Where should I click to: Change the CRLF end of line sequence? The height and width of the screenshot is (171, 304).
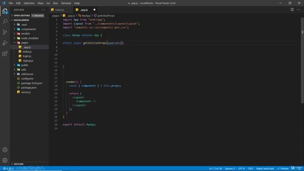(250, 169)
